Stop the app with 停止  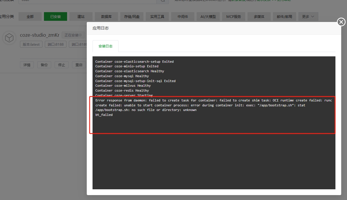click(x=62, y=65)
